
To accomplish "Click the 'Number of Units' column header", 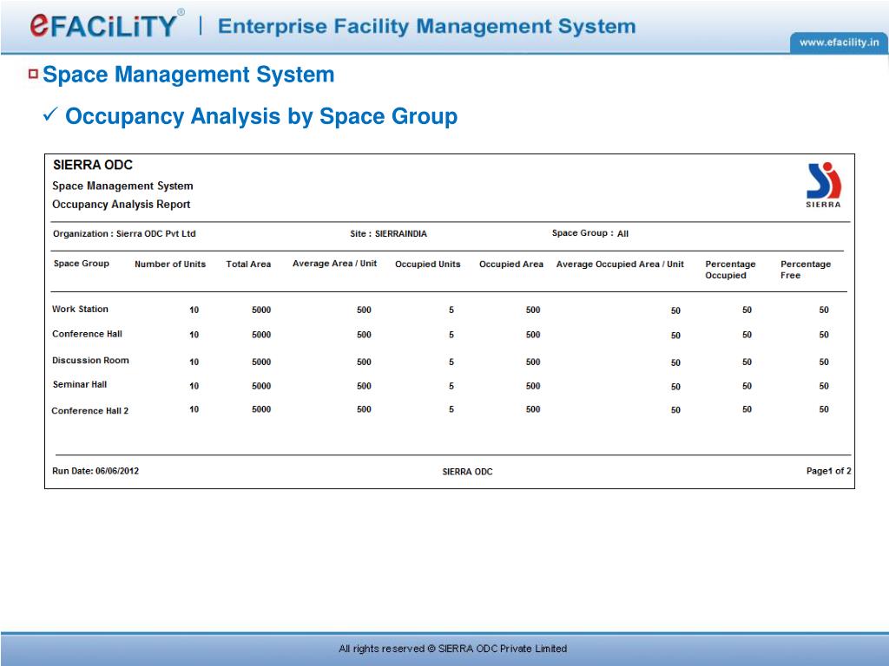I will (x=170, y=264).
